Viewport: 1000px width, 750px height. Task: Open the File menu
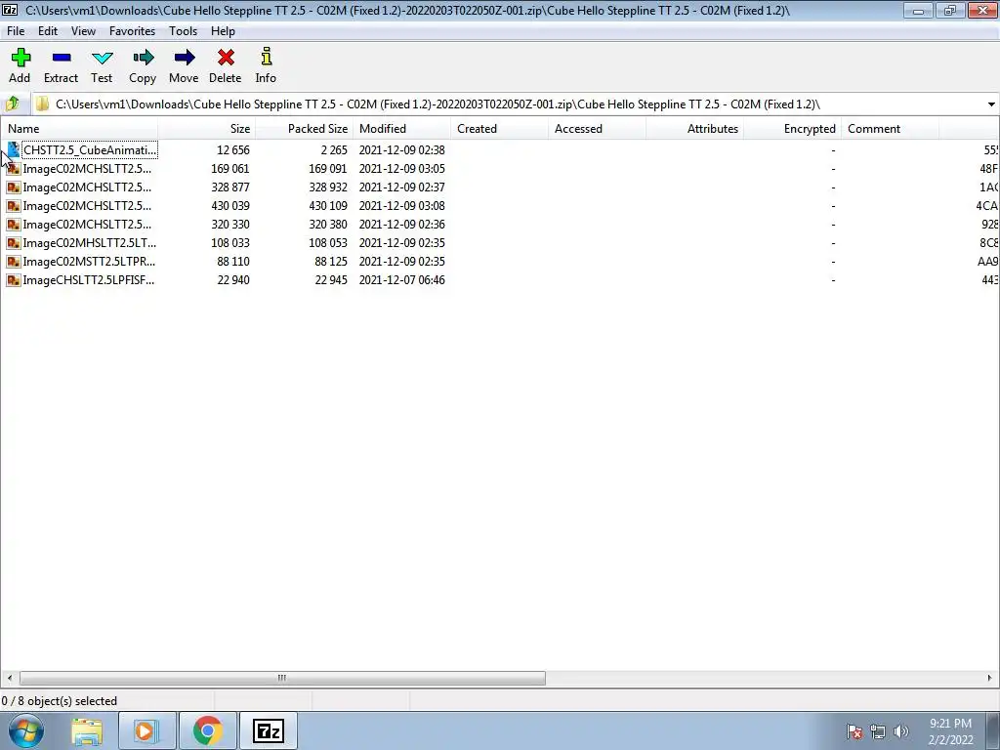coord(16,30)
